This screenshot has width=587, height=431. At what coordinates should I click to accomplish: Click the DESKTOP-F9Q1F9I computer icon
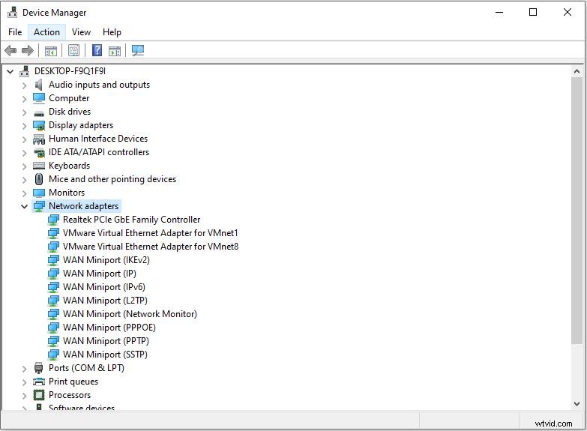point(25,70)
